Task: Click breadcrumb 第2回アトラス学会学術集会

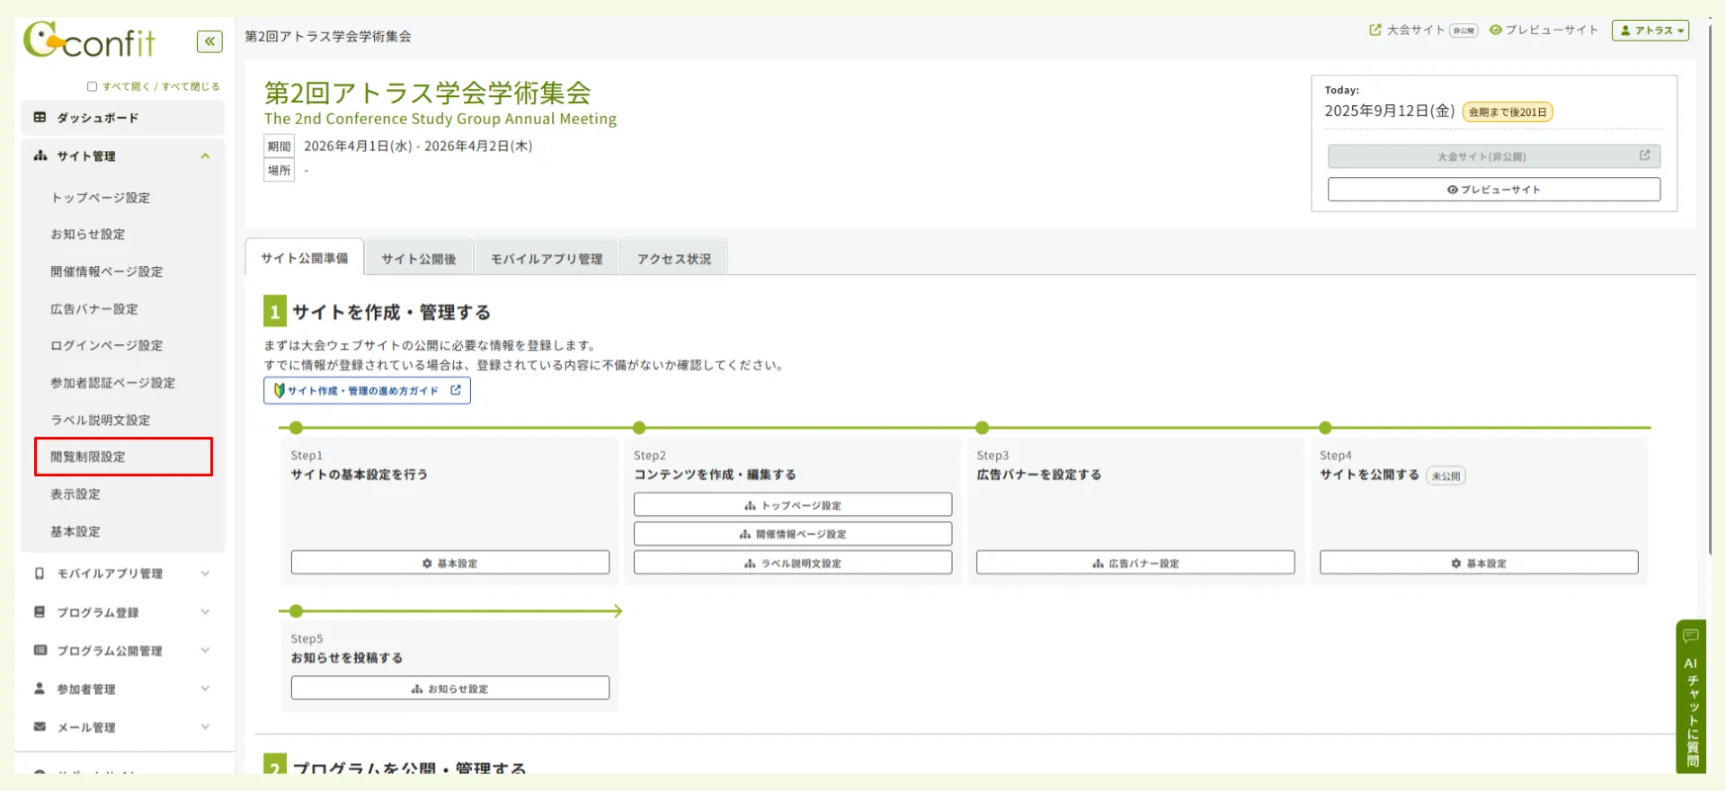Action: click(x=328, y=36)
